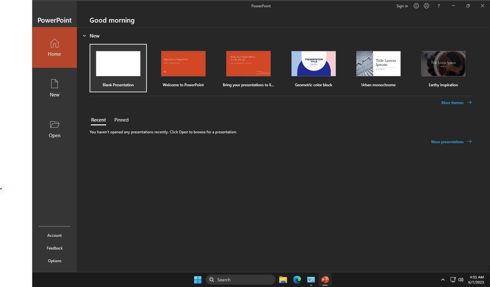The height and width of the screenshot is (287, 490).
Task: Select the Blank Presentation template
Action: tap(118, 68)
